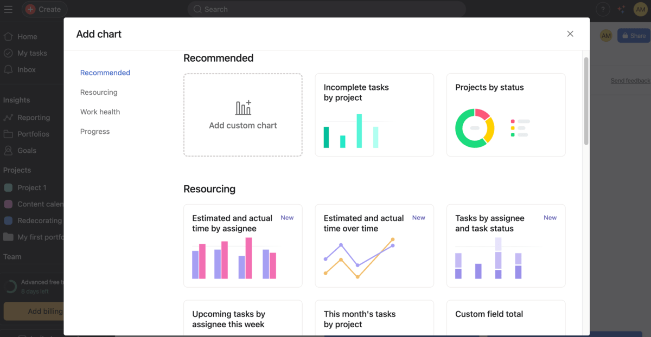The width and height of the screenshot is (651, 337).
Task: Switch to the Resourcing category
Action: click(99, 92)
